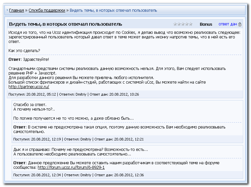Click the text 'Спасибо за ответ.'
Screen dimensions: 251x187
(30, 105)
